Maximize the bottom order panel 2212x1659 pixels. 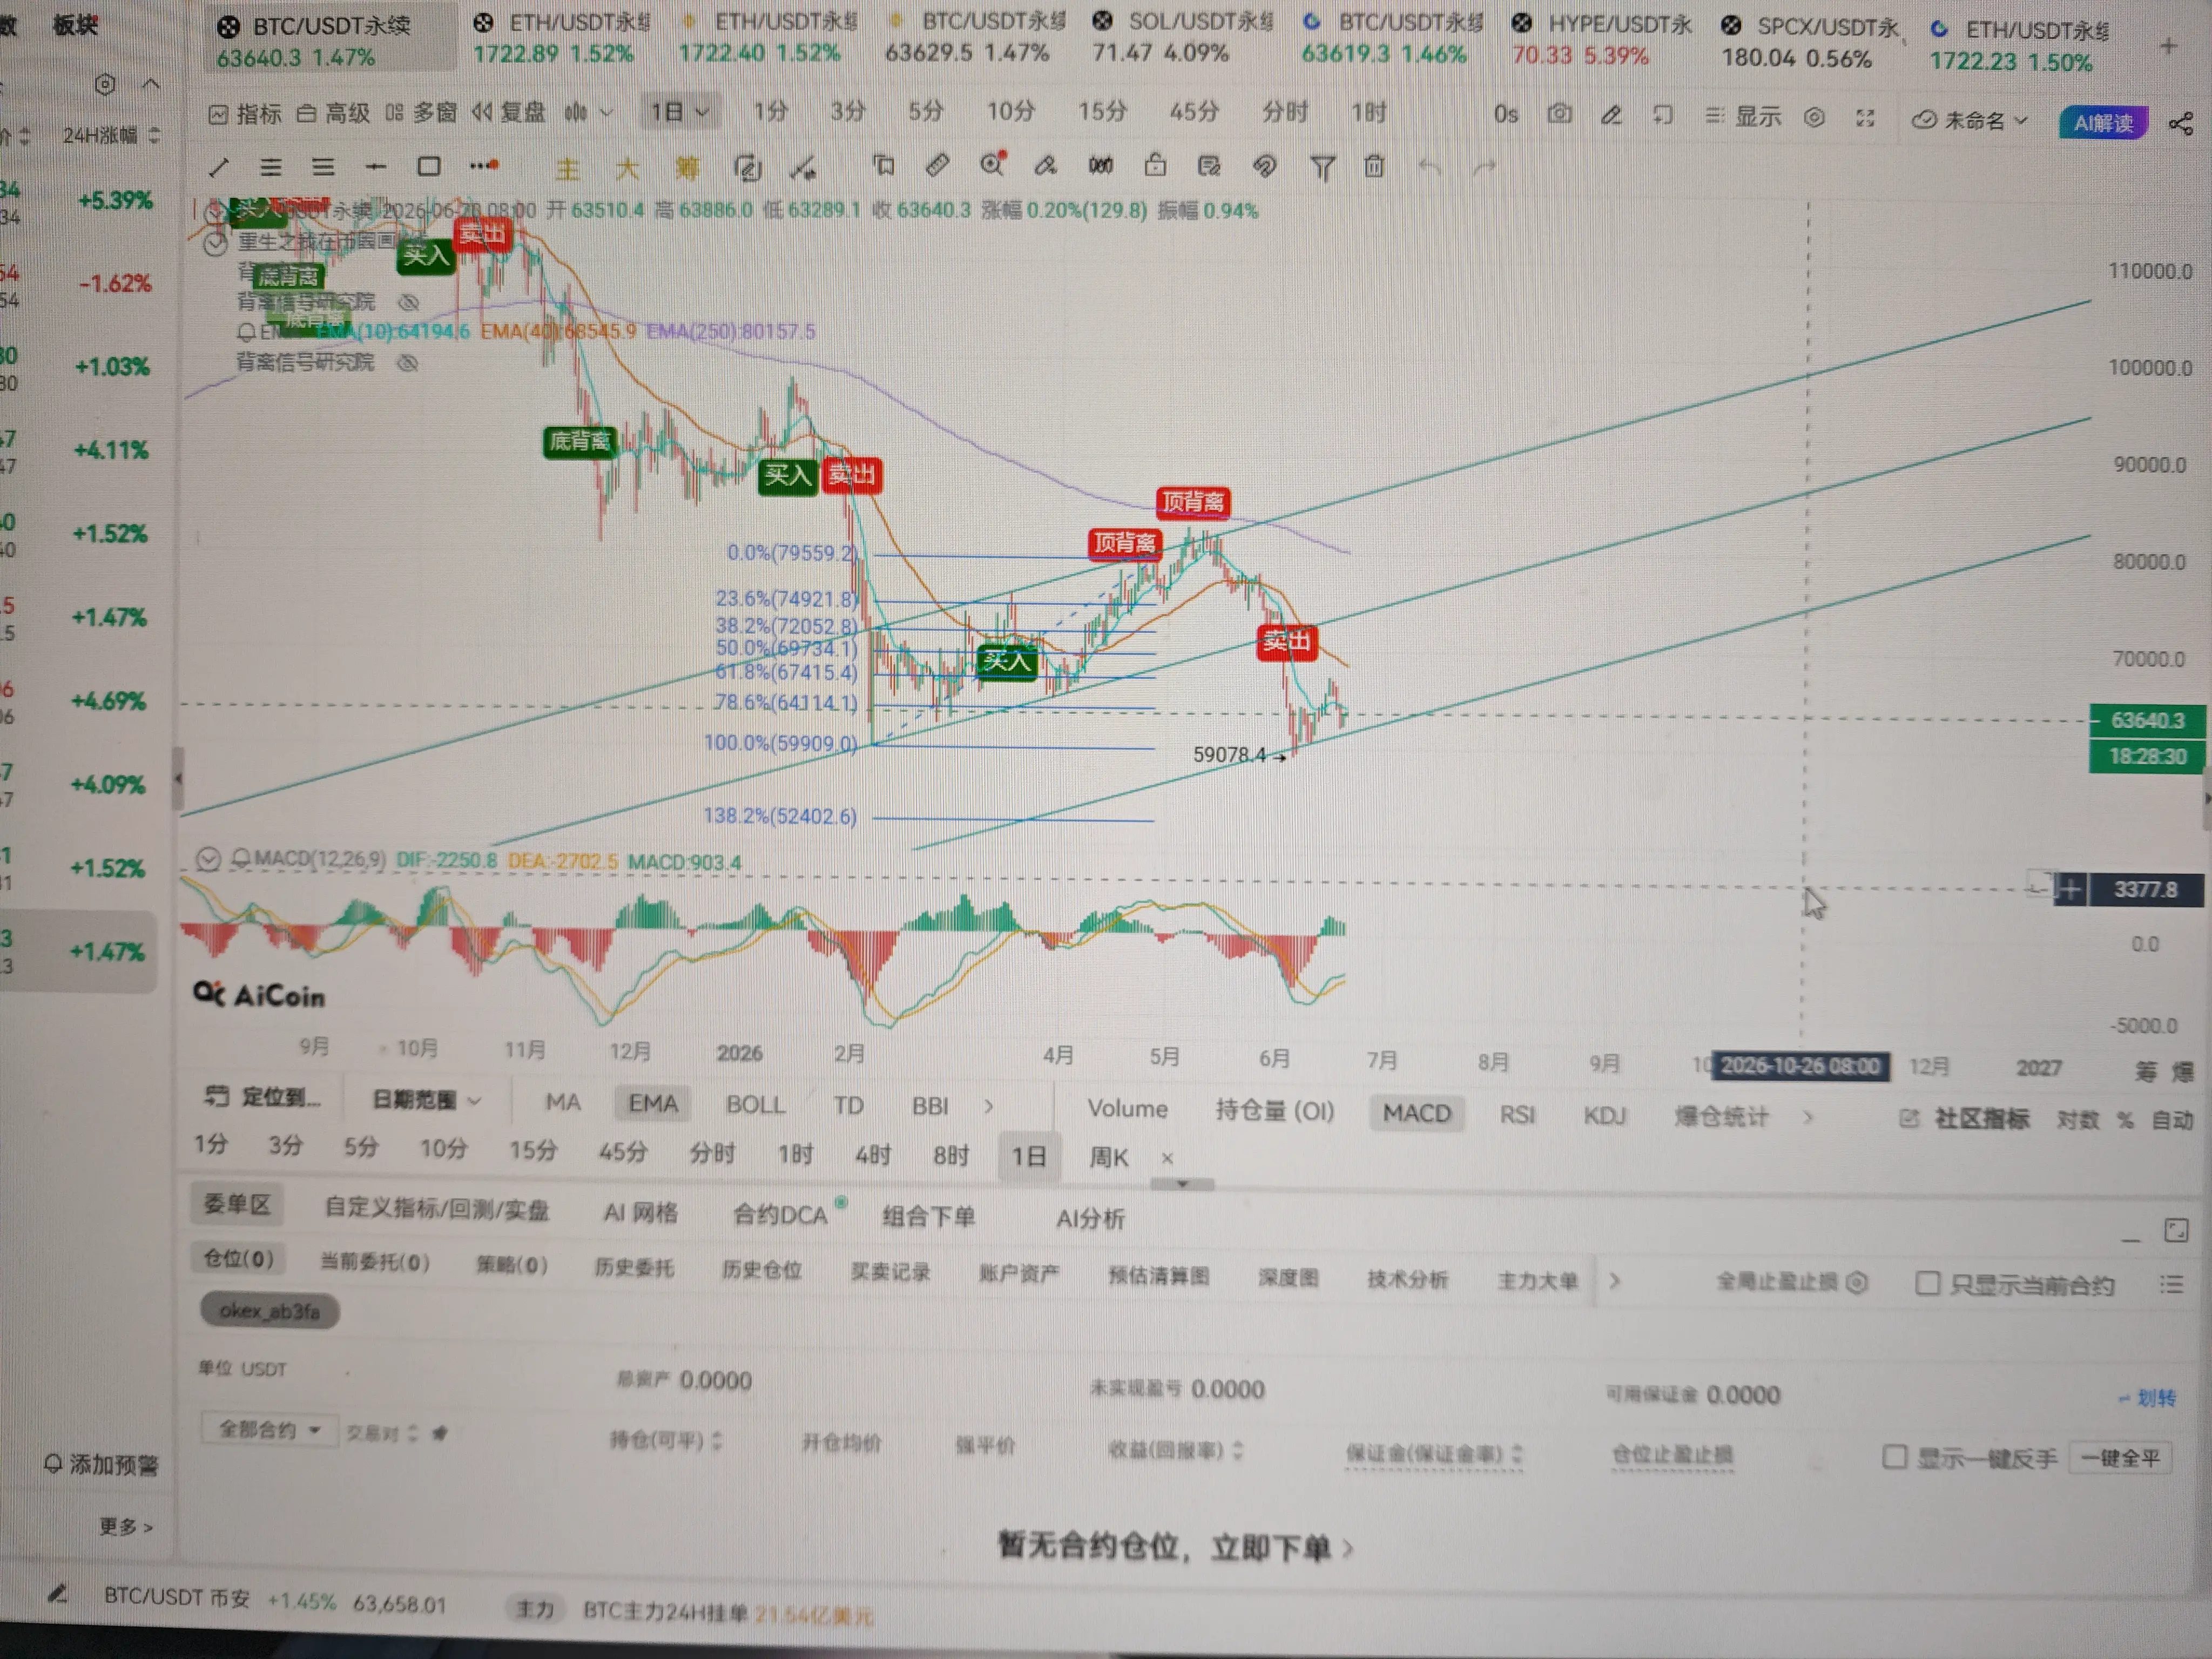[x=2176, y=1230]
